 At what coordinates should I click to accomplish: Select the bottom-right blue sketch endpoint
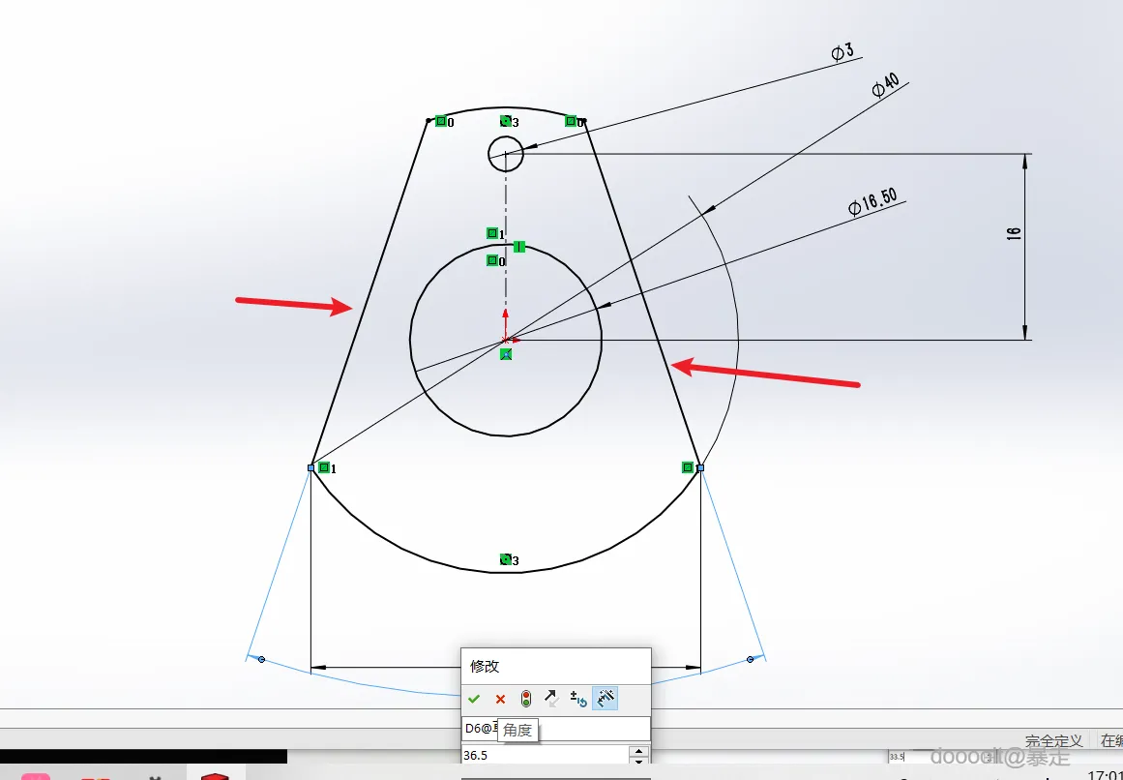(700, 467)
